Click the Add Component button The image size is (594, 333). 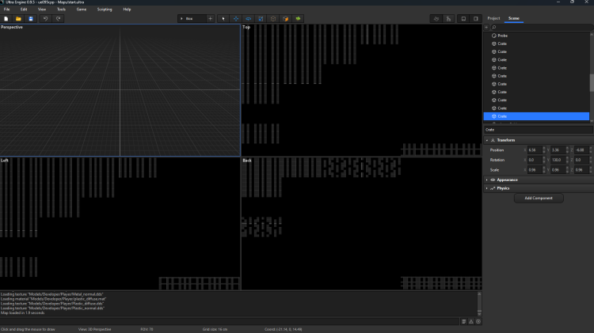[x=539, y=198]
